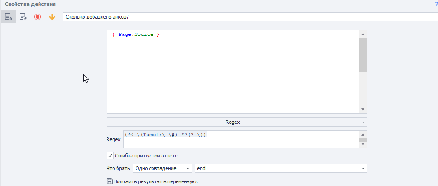Switch to the dynamic properties lightning icon
The width and height of the screenshot is (438, 186).
click(x=23, y=17)
